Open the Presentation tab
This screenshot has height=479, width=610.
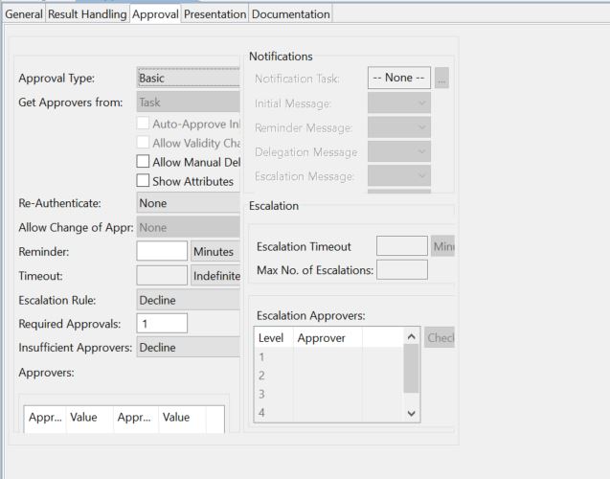215,14
